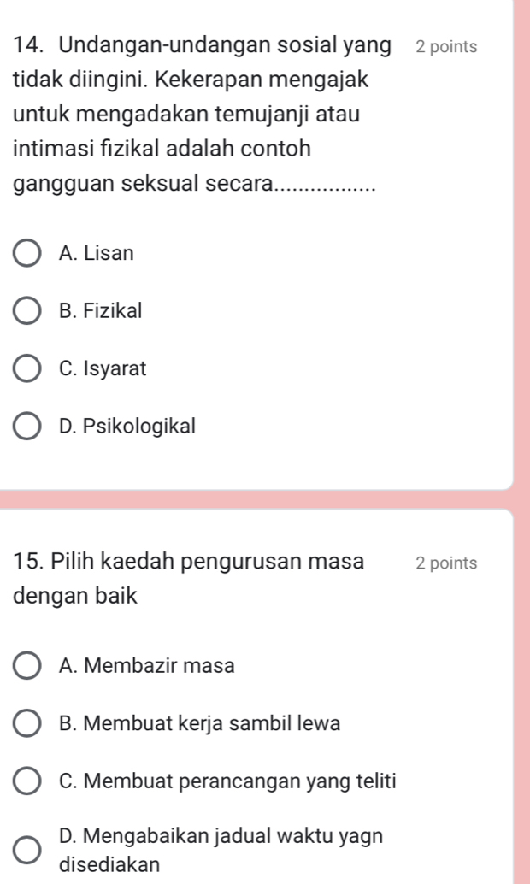
Task: Click the "C. Isyarat" answer label
Action: [103, 369]
